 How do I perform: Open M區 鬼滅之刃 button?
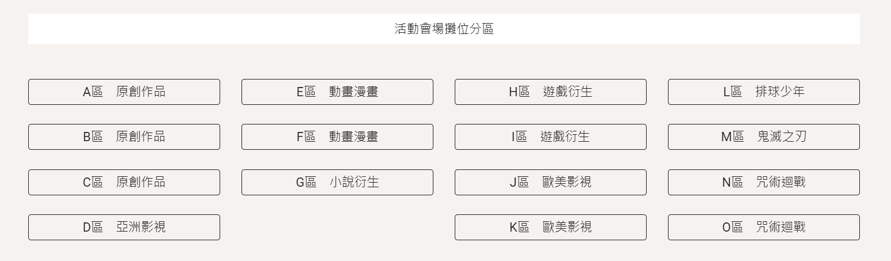[764, 137]
